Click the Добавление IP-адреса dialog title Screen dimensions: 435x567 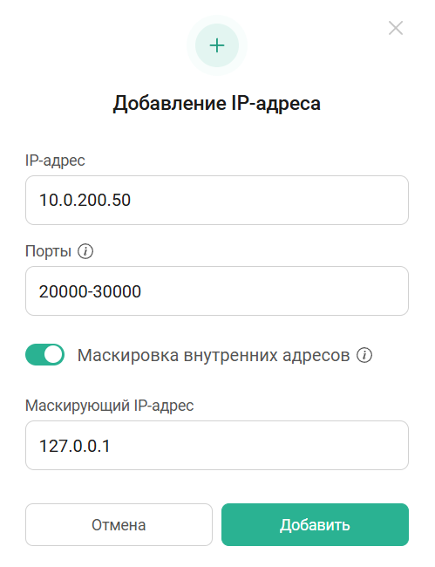(217, 104)
